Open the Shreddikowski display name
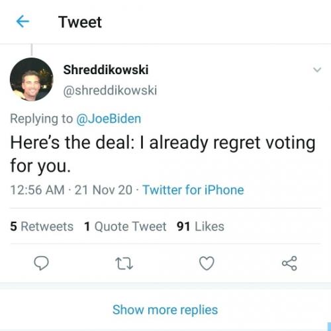331x331 pixels. (106, 70)
